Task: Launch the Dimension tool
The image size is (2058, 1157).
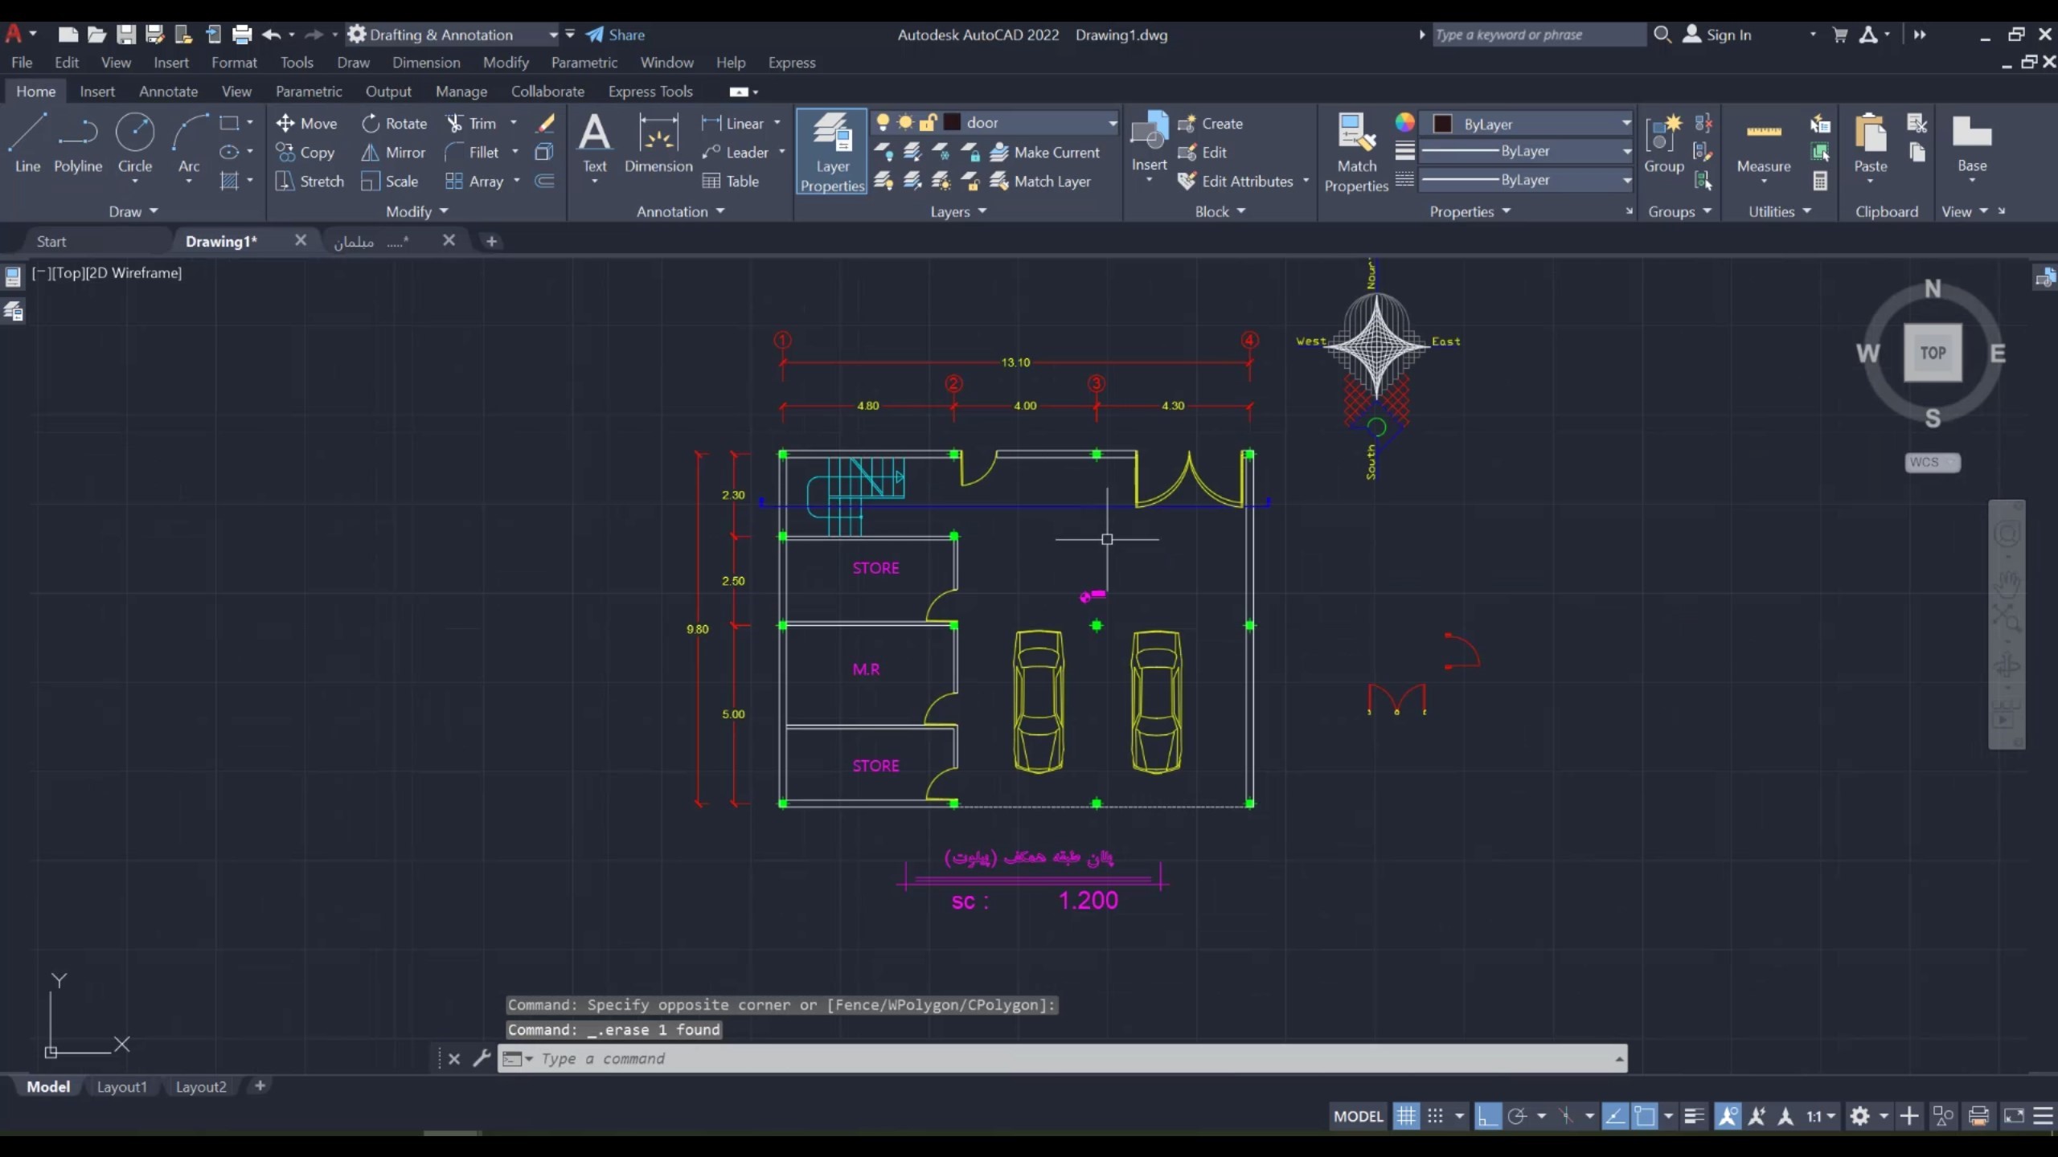Action: (658, 145)
